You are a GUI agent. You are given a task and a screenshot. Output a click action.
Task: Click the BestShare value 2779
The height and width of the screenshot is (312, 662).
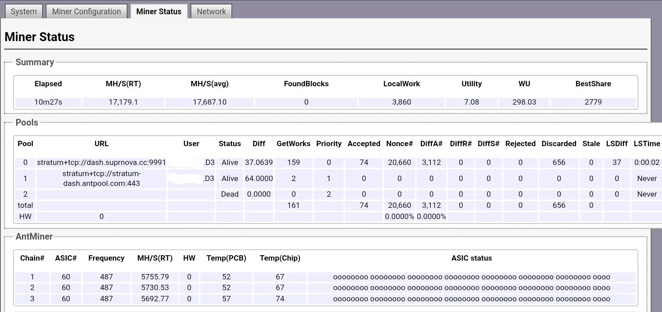pos(593,102)
